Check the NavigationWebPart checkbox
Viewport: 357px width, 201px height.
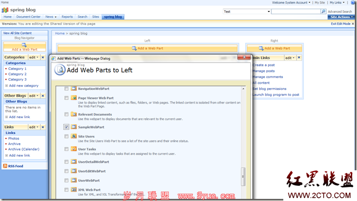click(66, 89)
